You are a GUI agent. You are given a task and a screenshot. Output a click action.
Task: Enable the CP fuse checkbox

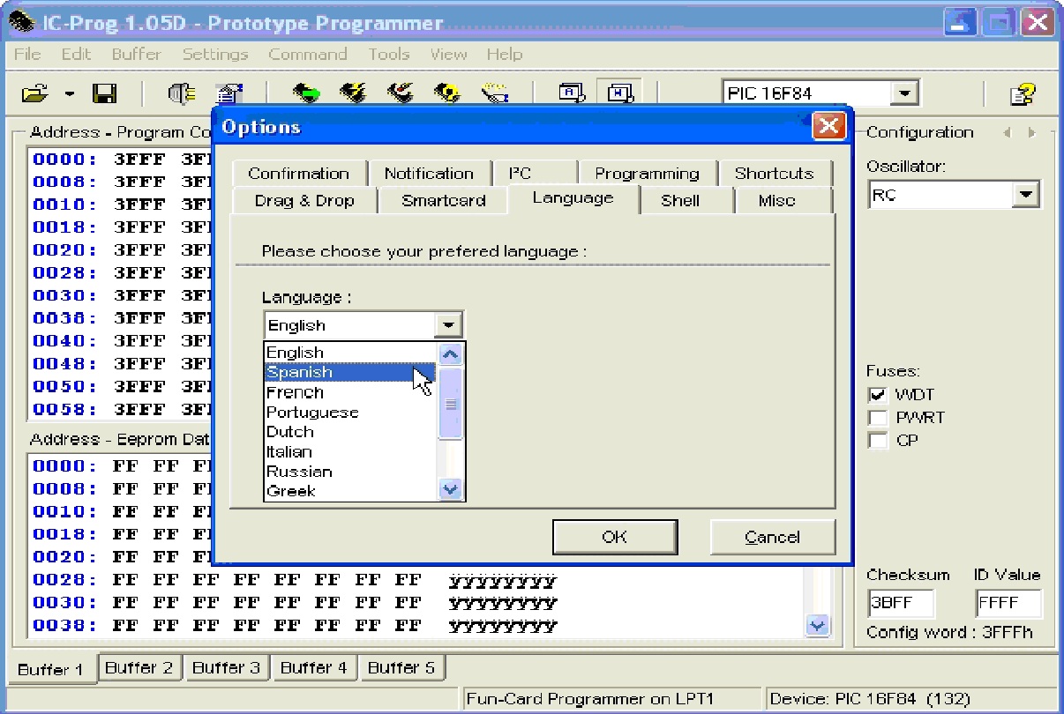click(878, 441)
